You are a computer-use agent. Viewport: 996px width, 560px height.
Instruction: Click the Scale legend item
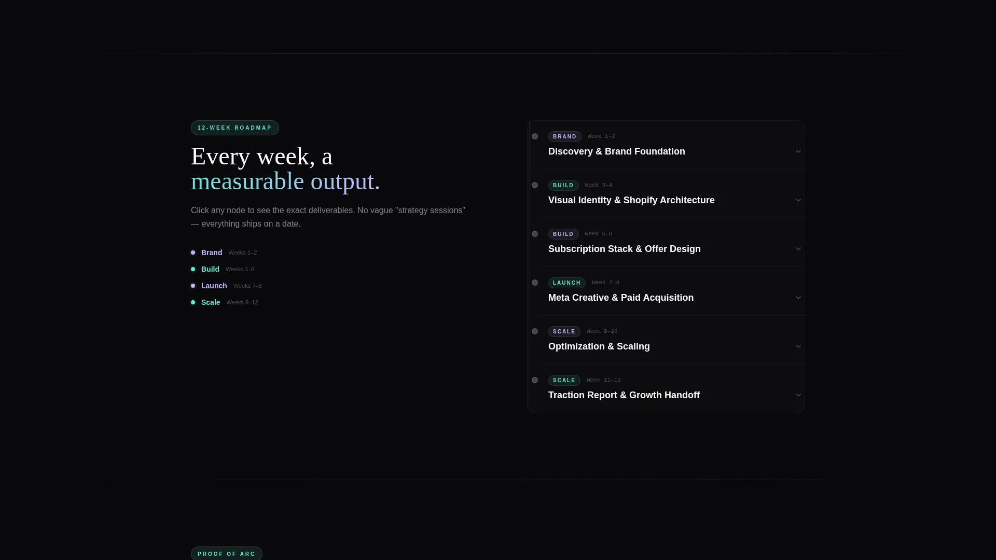pos(225,302)
